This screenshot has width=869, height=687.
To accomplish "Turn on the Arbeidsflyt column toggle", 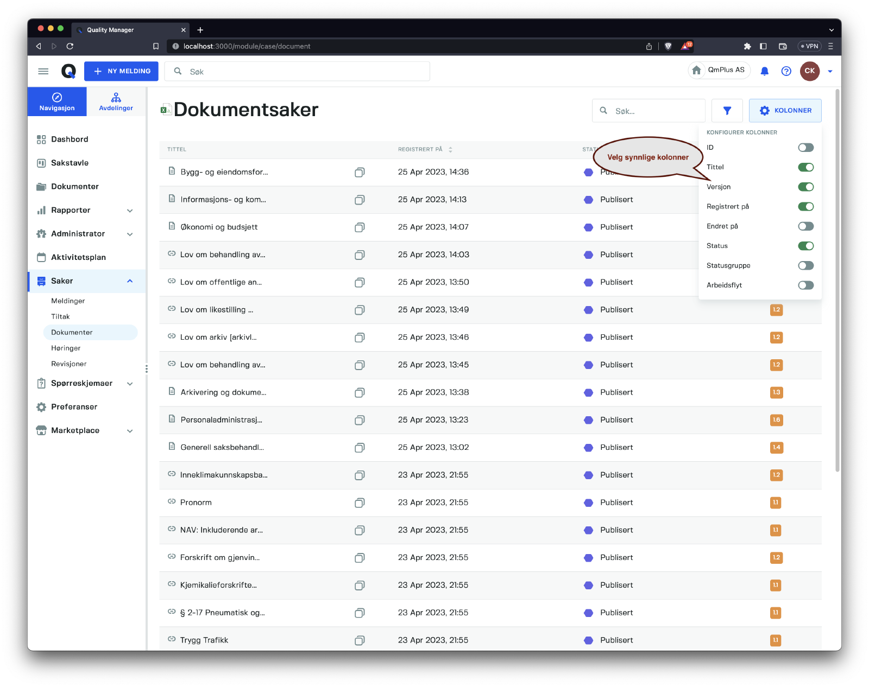I will coord(805,285).
